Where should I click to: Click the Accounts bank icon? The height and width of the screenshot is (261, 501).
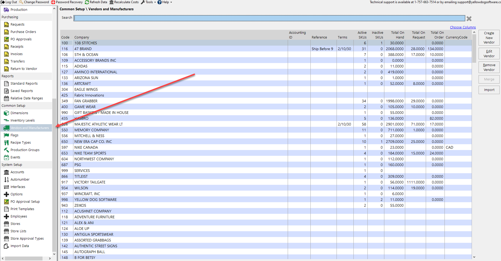6,172
